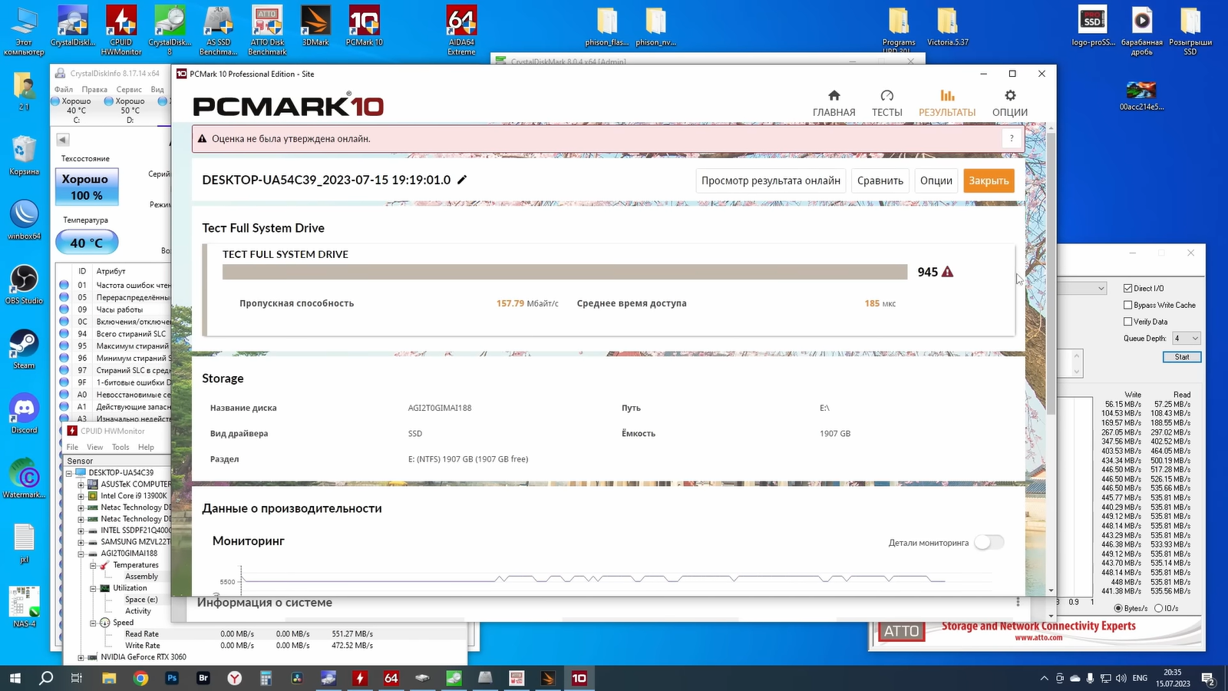Collapse the AGI2T0GIMAI188 tree node

(81, 554)
